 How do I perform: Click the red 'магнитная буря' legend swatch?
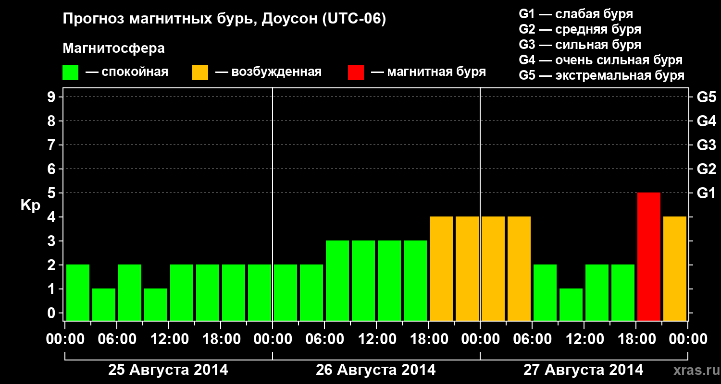coord(356,72)
